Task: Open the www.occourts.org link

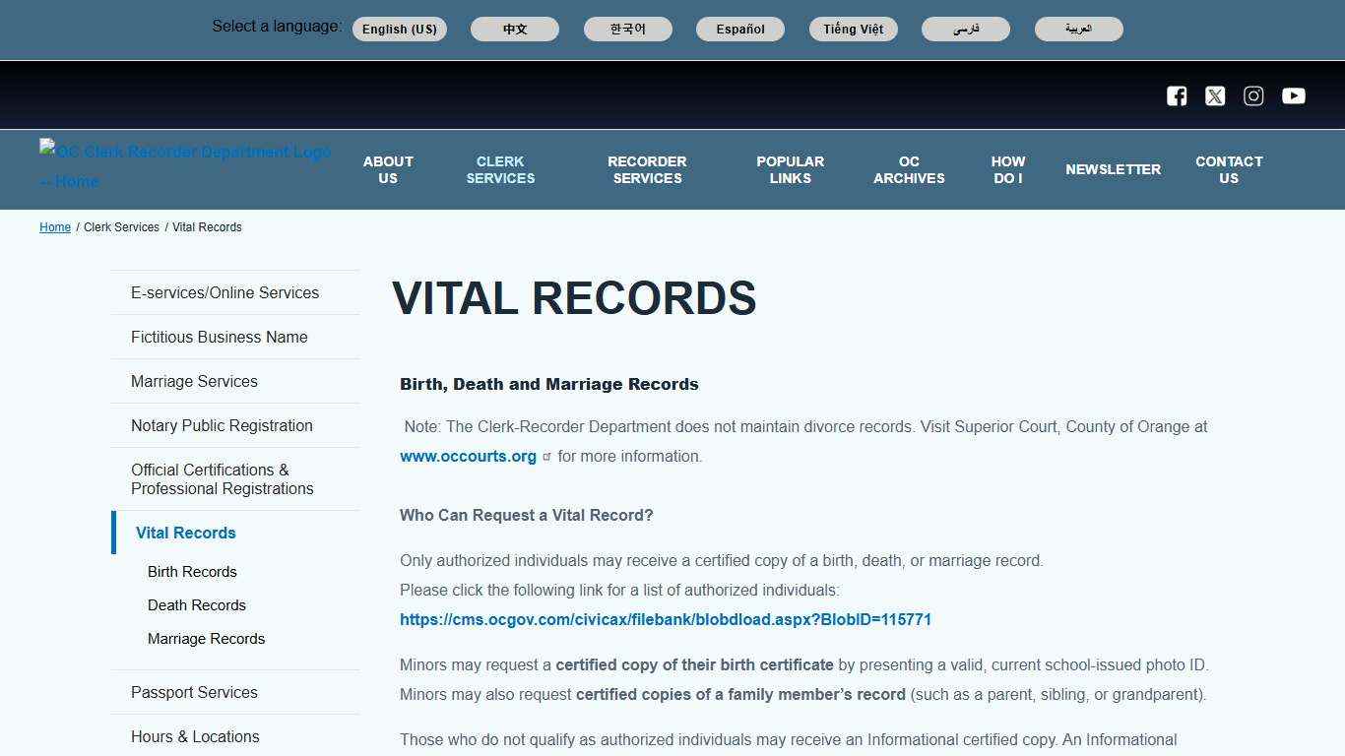Action: click(468, 456)
